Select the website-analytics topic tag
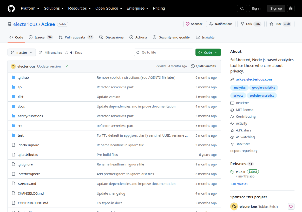The width and height of the screenshot is (302, 212). tap(262, 96)
